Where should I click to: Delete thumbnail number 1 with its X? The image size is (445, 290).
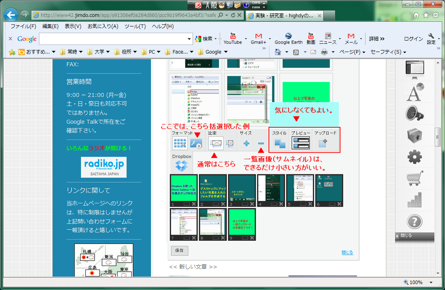click(194, 204)
